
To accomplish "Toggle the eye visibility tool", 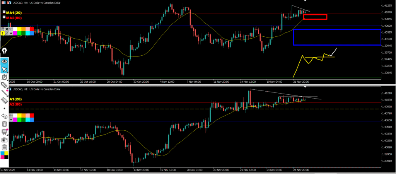I will tap(4, 61).
